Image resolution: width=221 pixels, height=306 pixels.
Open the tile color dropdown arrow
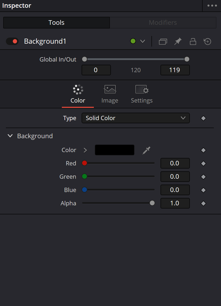(x=143, y=41)
